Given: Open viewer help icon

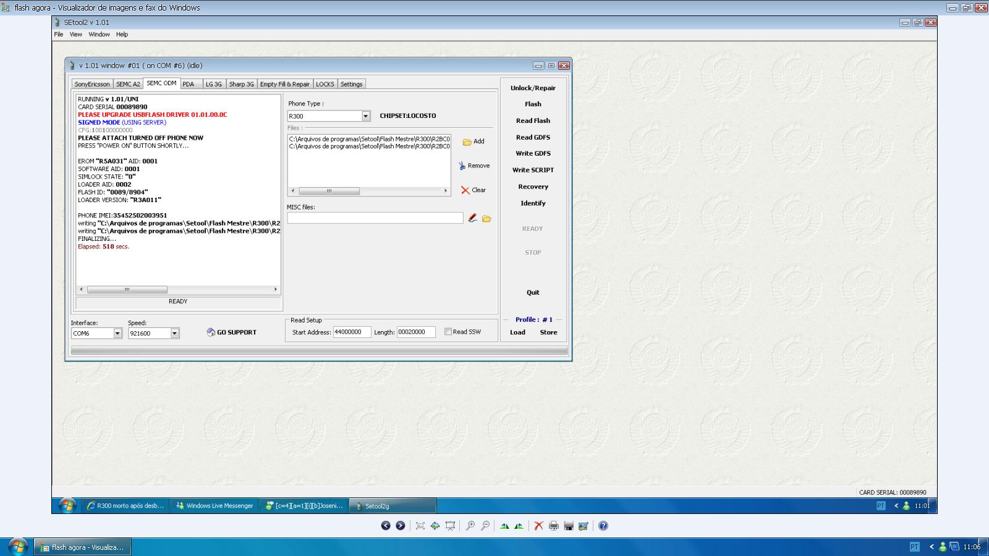Looking at the screenshot, I should [x=603, y=526].
